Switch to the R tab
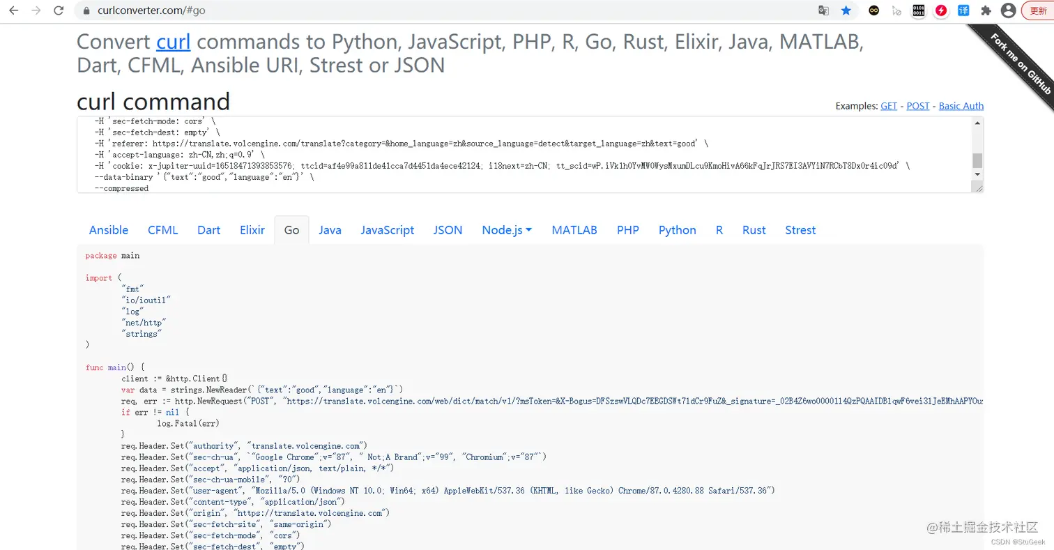The height and width of the screenshot is (550, 1054). click(x=719, y=230)
